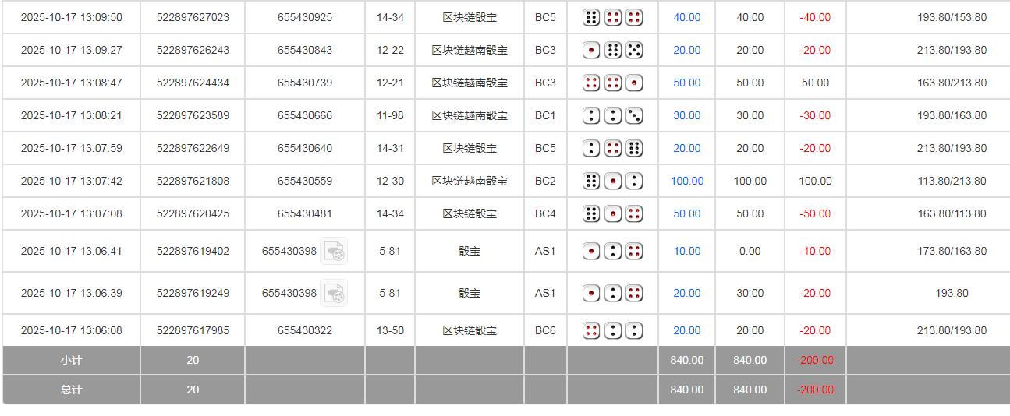This screenshot has height=416, width=1010.
Task: Click round number 655430666
Action: tap(304, 115)
